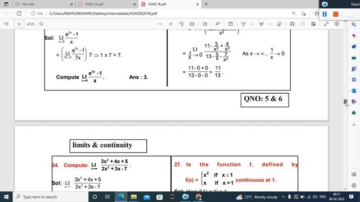The width and height of the screenshot is (360, 202).
Task: Refresh the current page
Action: [19, 13]
